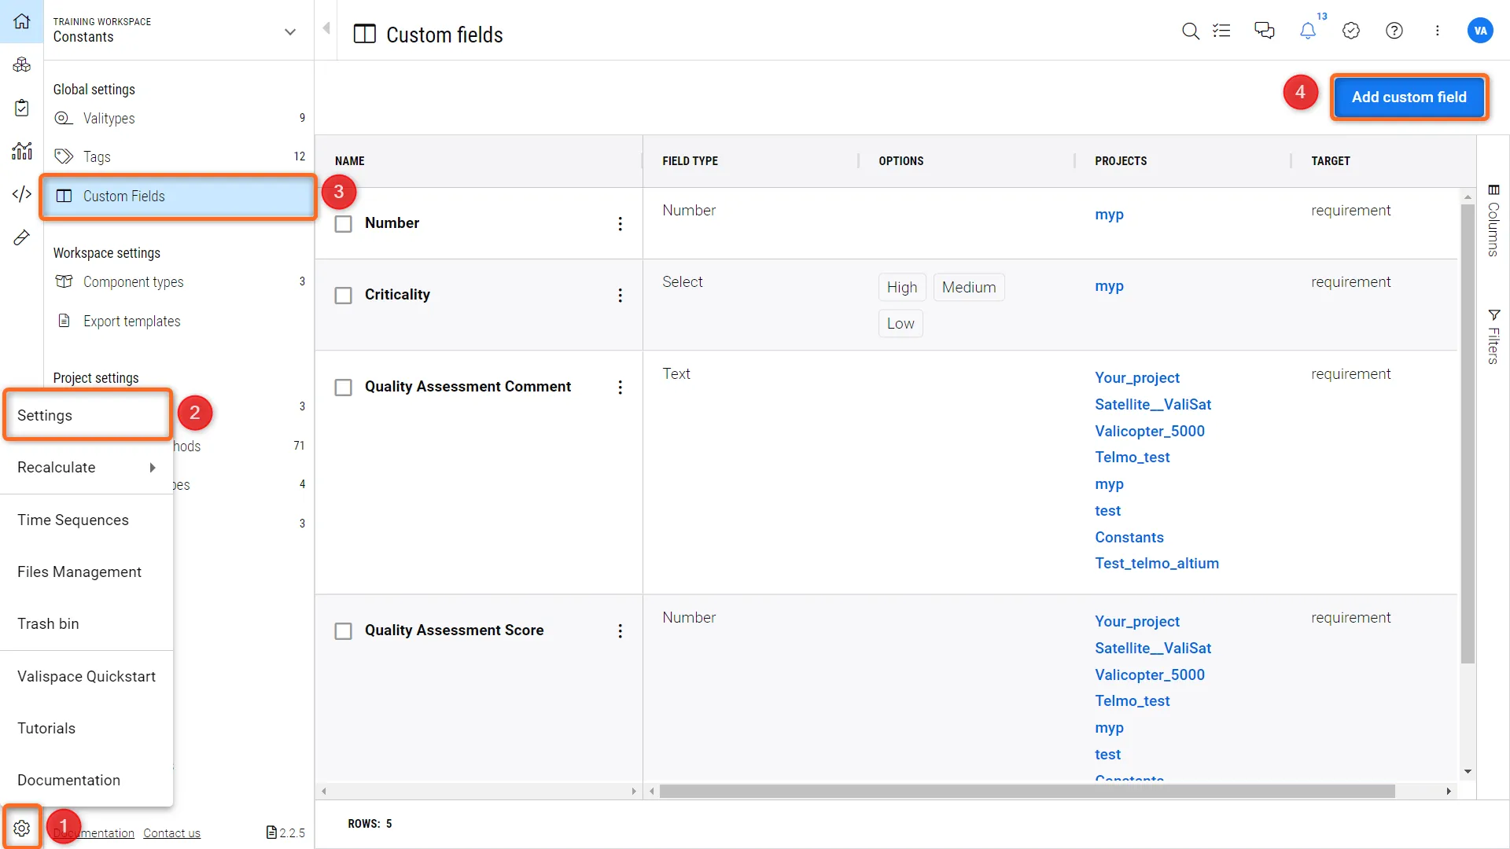Click the search magnifier icon
Viewport: 1510px width, 849px height.
pyautogui.click(x=1191, y=31)
